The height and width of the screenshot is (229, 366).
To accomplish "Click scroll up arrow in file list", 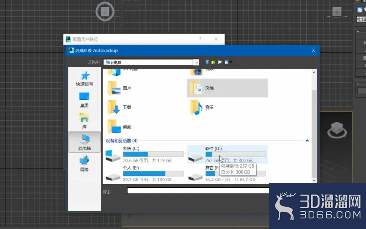I will coord(314,72).
